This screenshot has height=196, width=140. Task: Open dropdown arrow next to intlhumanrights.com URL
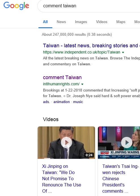[82, 84]
